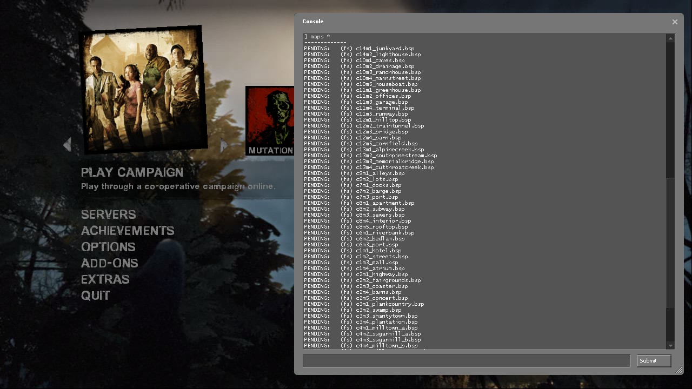Submit the console command
The height and width of the screenshot is (389, 692).
654,361
